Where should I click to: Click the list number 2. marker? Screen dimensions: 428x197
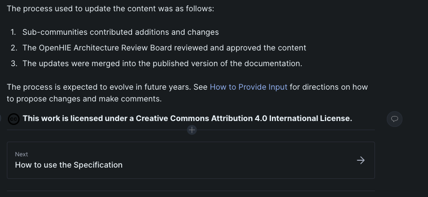coord(14,48)
